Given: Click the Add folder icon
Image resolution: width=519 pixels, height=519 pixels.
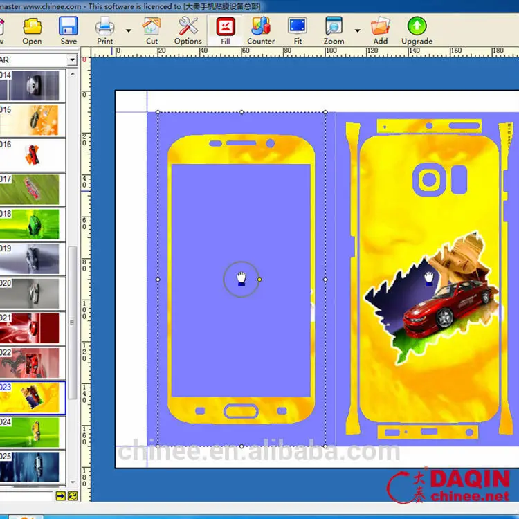Looking at the screenshot, I should (x=381, y=28).
